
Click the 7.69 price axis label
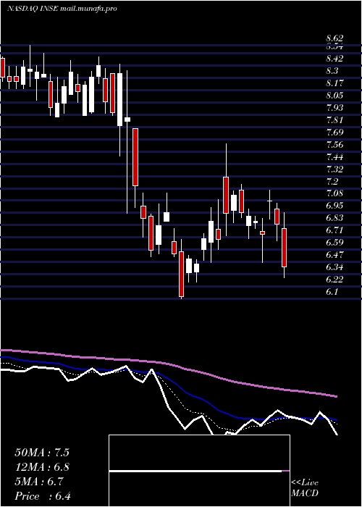(x=334, y=133)
